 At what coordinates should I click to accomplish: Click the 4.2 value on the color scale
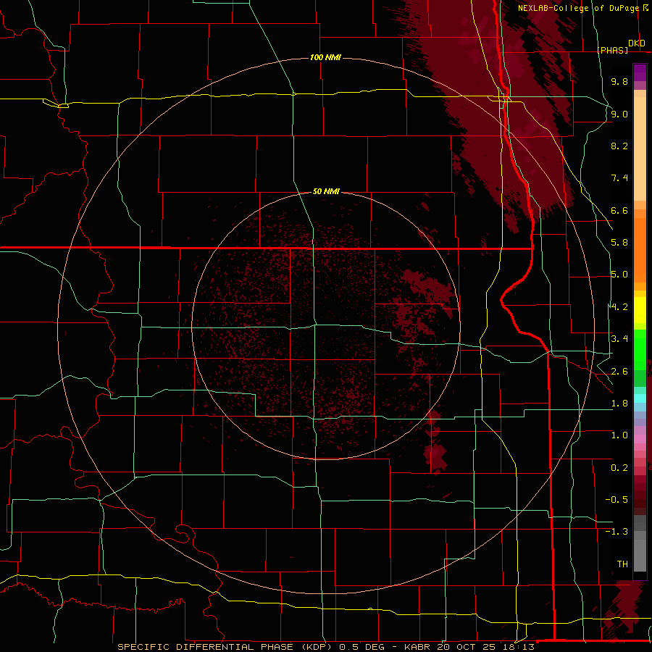point(619,307)
